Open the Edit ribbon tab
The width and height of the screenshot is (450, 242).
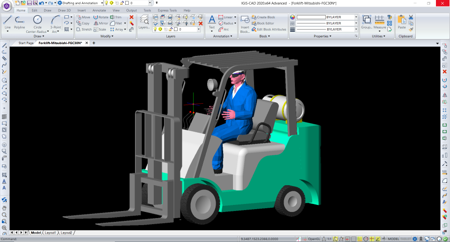point(34,10)
